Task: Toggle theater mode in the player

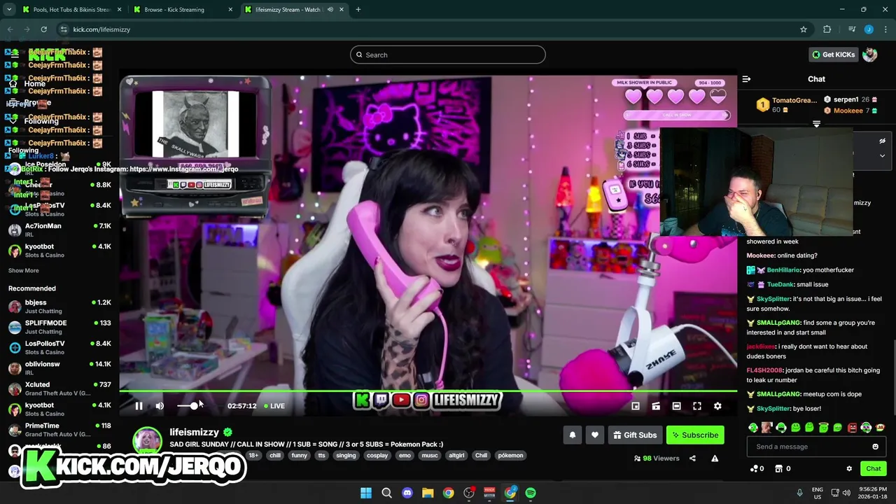Action: [676, 406]
